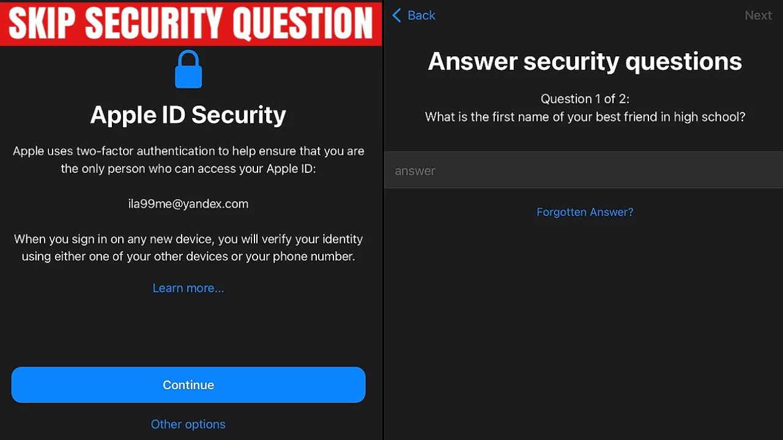The image size is (783, 440).
Task: Click the Forgotten Answer? link
Action: tap(585, 212)
